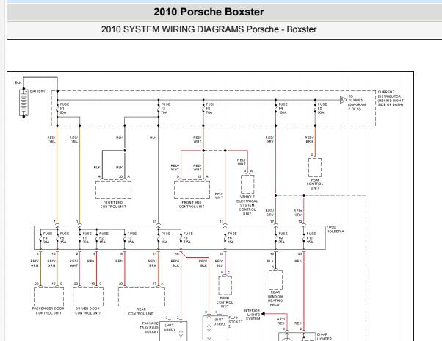Click the 'REAR WINDOW HEATING RELAY' label
Viewport: 442px width, 341px height.
coord(275,298)
